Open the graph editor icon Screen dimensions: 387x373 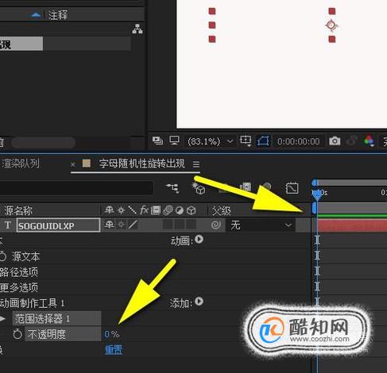[292, 188]
